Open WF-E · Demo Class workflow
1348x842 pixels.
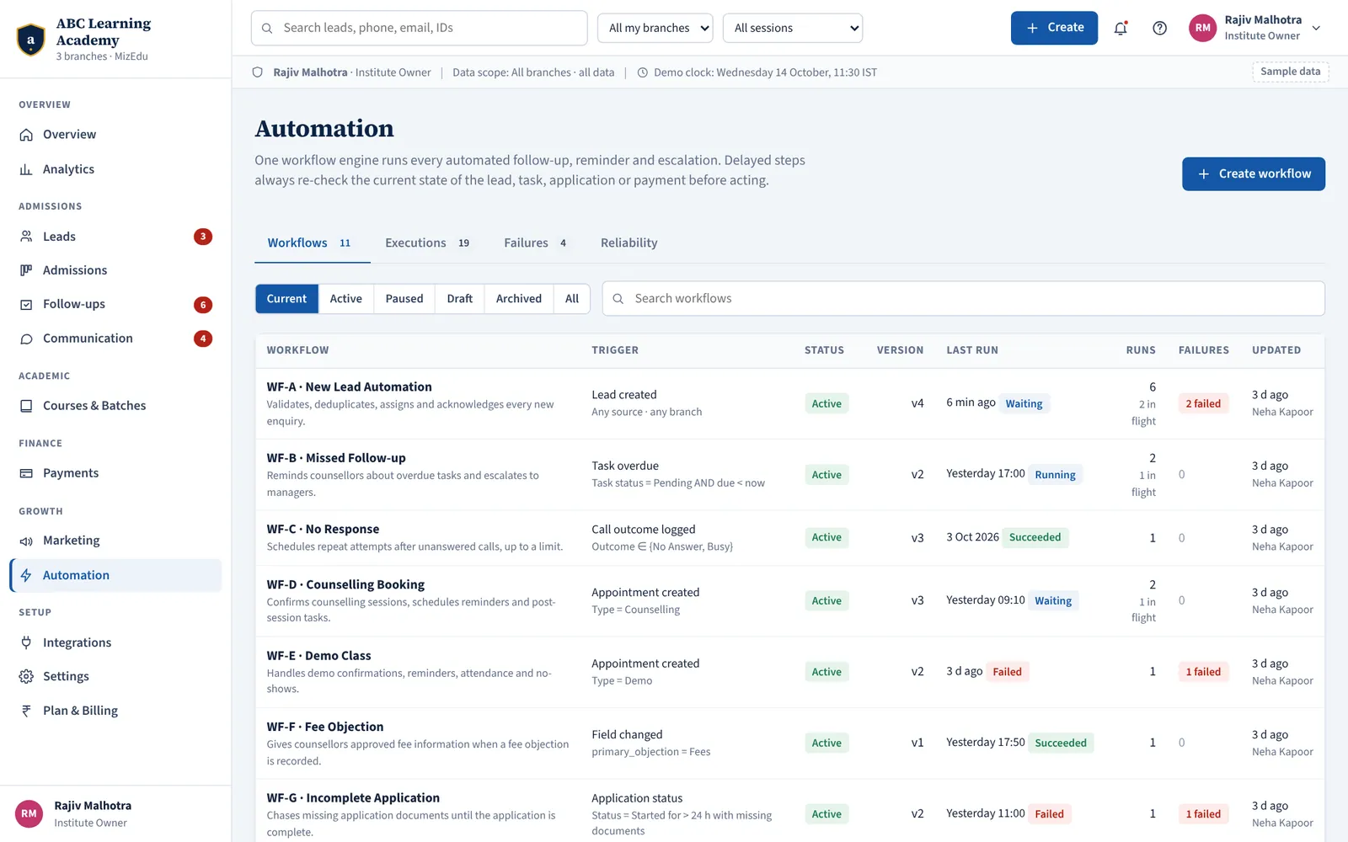click(x=319, y=655)
